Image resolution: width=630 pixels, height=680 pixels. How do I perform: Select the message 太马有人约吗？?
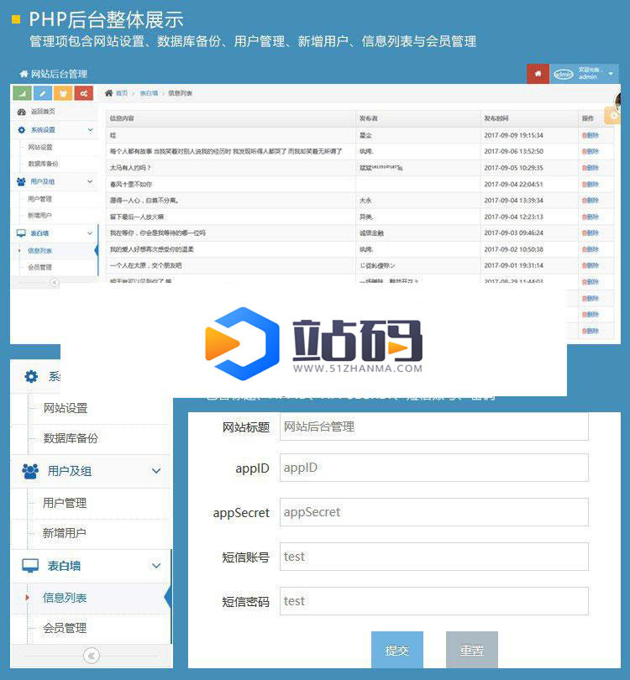130,168
